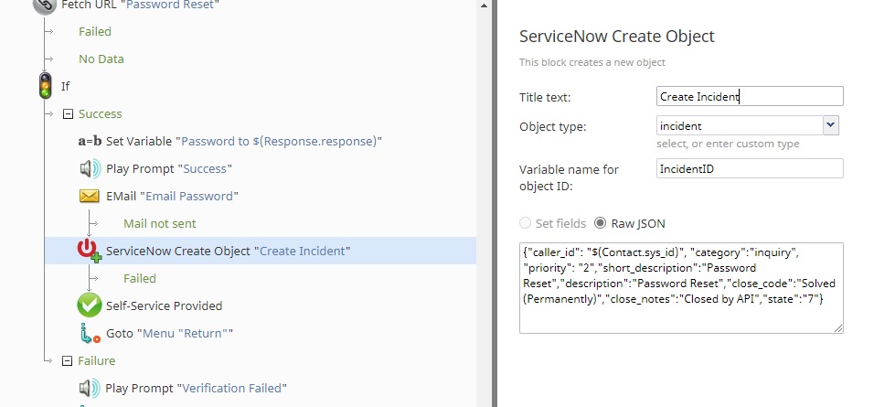Select Goto "Menu "Return"" block
This screenshot has height=407, width=874.
pyautogui.click(x=169, y=334)
